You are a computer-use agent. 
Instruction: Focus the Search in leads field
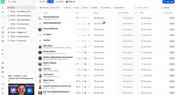146,8
